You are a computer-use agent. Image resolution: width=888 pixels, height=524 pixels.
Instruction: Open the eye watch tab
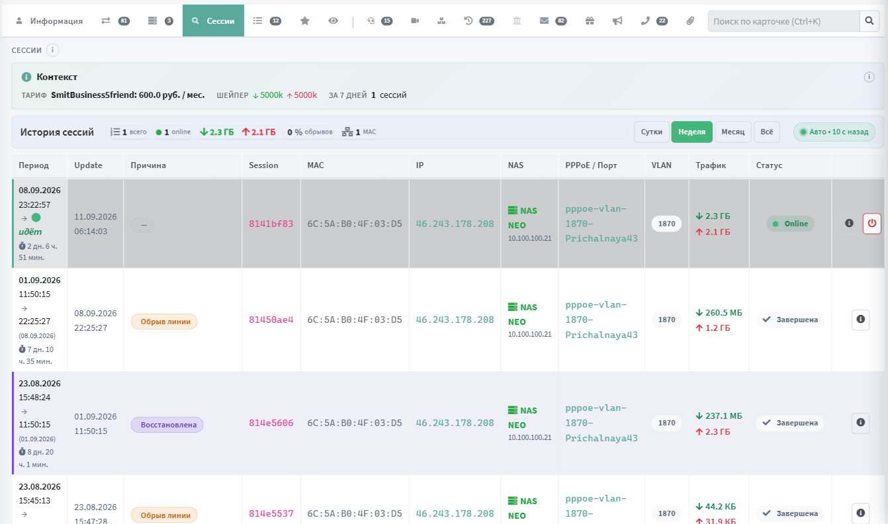click(x=333, y=21)
